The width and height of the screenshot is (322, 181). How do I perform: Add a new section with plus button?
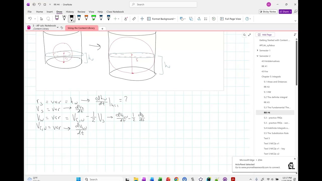click(x=102, y=29)
